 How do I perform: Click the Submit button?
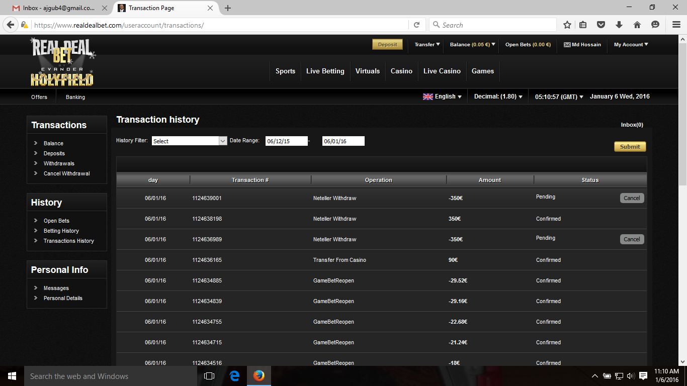630,147
